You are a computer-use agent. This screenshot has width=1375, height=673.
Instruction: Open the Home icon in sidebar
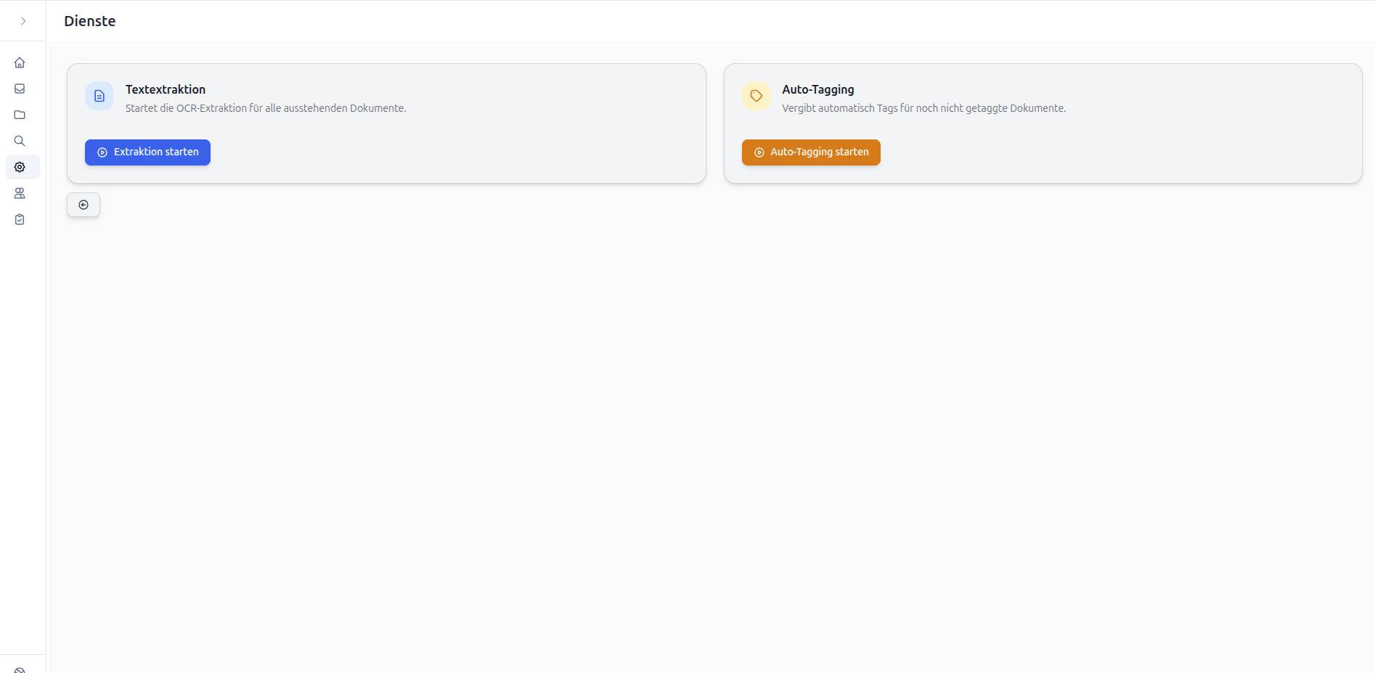pos(20,62)
